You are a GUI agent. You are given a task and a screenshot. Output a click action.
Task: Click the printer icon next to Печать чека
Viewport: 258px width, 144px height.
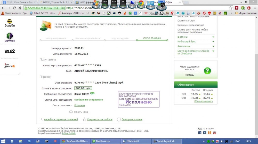tap(71, 112)
